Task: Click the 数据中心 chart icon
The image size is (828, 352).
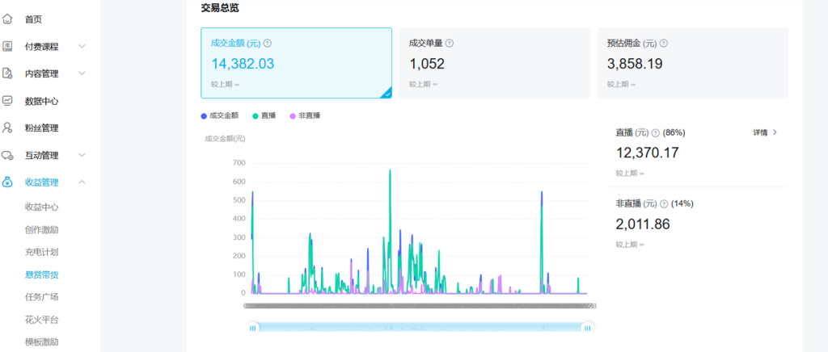Action: pos(8,101)
